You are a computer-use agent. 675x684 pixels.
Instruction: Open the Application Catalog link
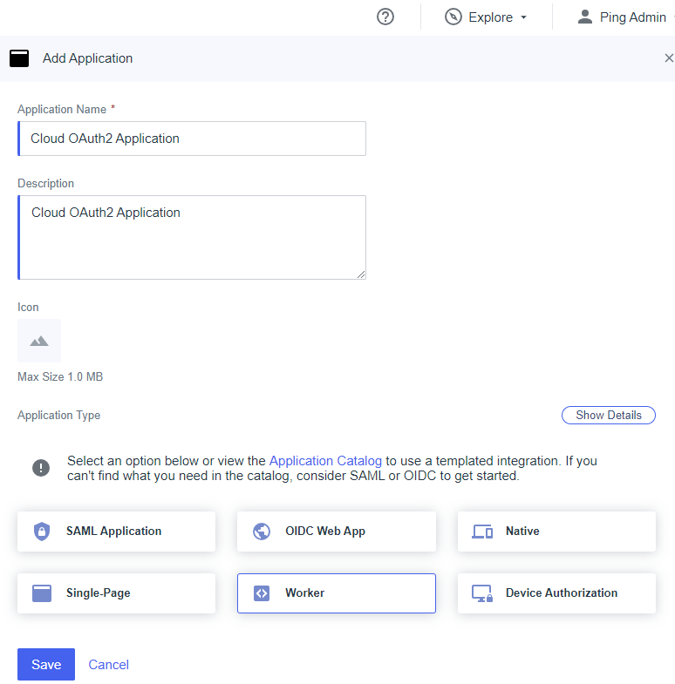coord(325,461)
